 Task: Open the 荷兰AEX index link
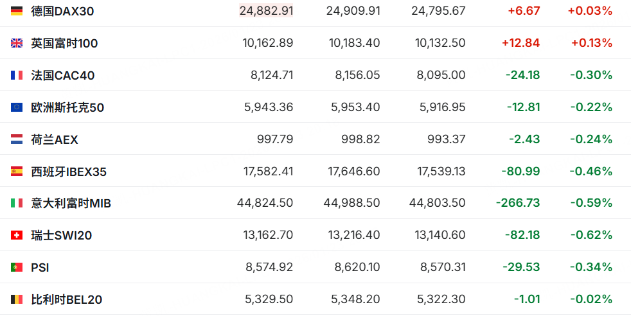[55, 139]
